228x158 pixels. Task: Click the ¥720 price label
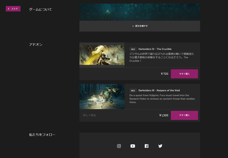pyautogui.click(x=164, y=74)
